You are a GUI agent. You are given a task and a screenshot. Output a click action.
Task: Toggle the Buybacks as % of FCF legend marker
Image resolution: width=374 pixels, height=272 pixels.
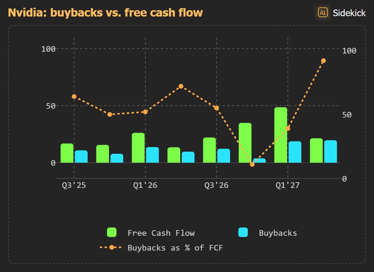pyautogui.click(x=111, y=247)
